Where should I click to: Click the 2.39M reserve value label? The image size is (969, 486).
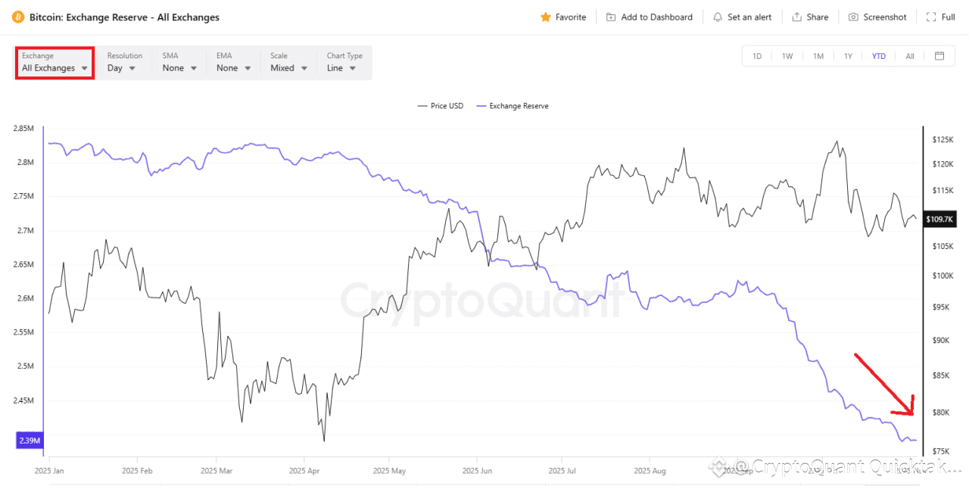click(28, 440)
